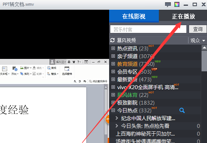Screen dimensions: 207x143
Task: Expand the 教育频道 category
Action: pos(113,64)
